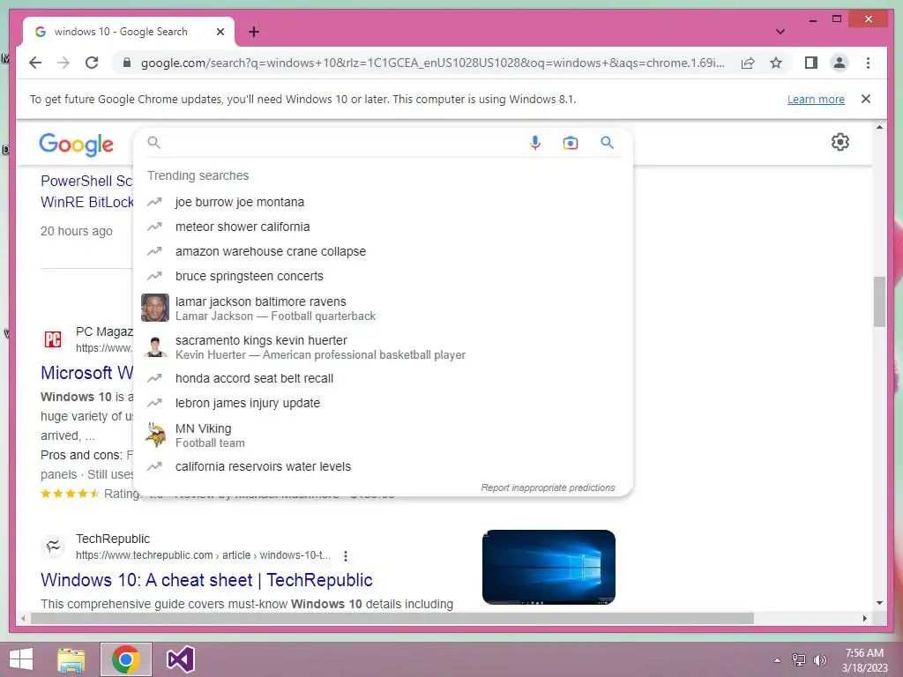Screen dimensions: 903x677
Task: Click the vertical page scrollbar thumb
Action: 879,301
